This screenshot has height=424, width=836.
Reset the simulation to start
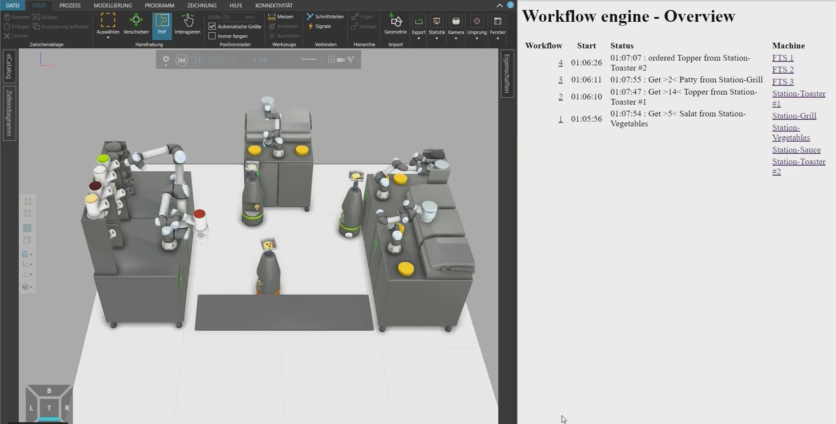[182, 60]
